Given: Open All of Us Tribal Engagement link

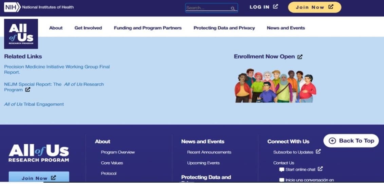Looking at the screenshot, I should click(34, 104).
